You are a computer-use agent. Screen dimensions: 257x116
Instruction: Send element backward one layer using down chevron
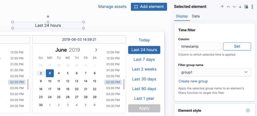tap(234, 7)
